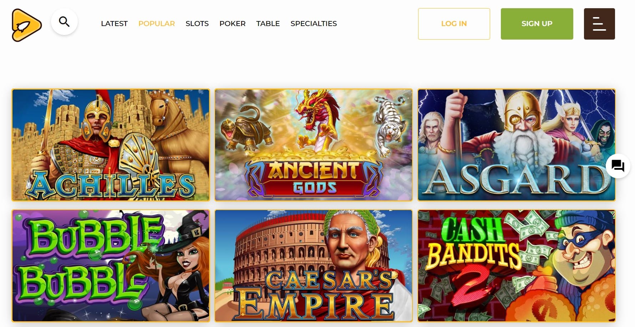Go to the Latest games tab
The image size is (635, 327).
pos(114,24)
